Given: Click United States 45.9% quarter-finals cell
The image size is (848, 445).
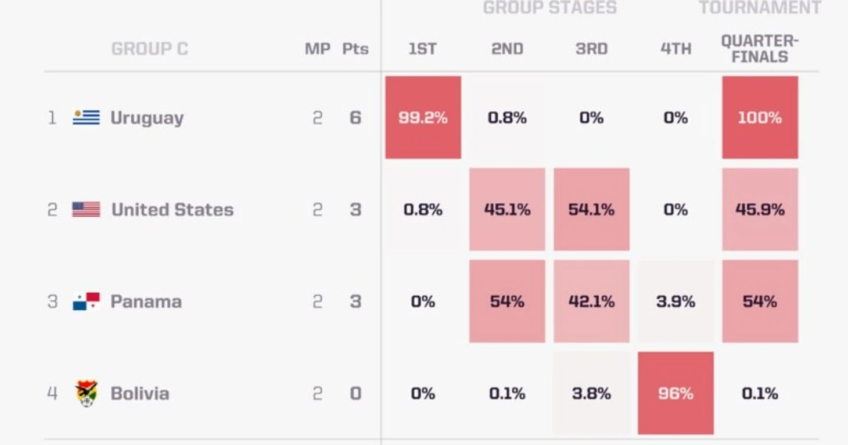Looking at the screenshot, I should coord(760,209).
